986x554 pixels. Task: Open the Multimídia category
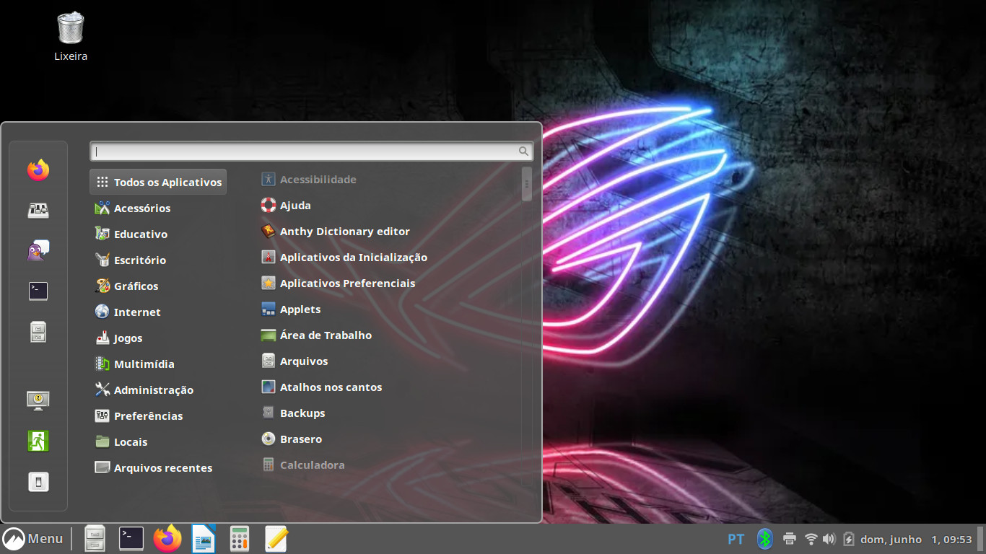pyautogui.click(x=144, y=364)
